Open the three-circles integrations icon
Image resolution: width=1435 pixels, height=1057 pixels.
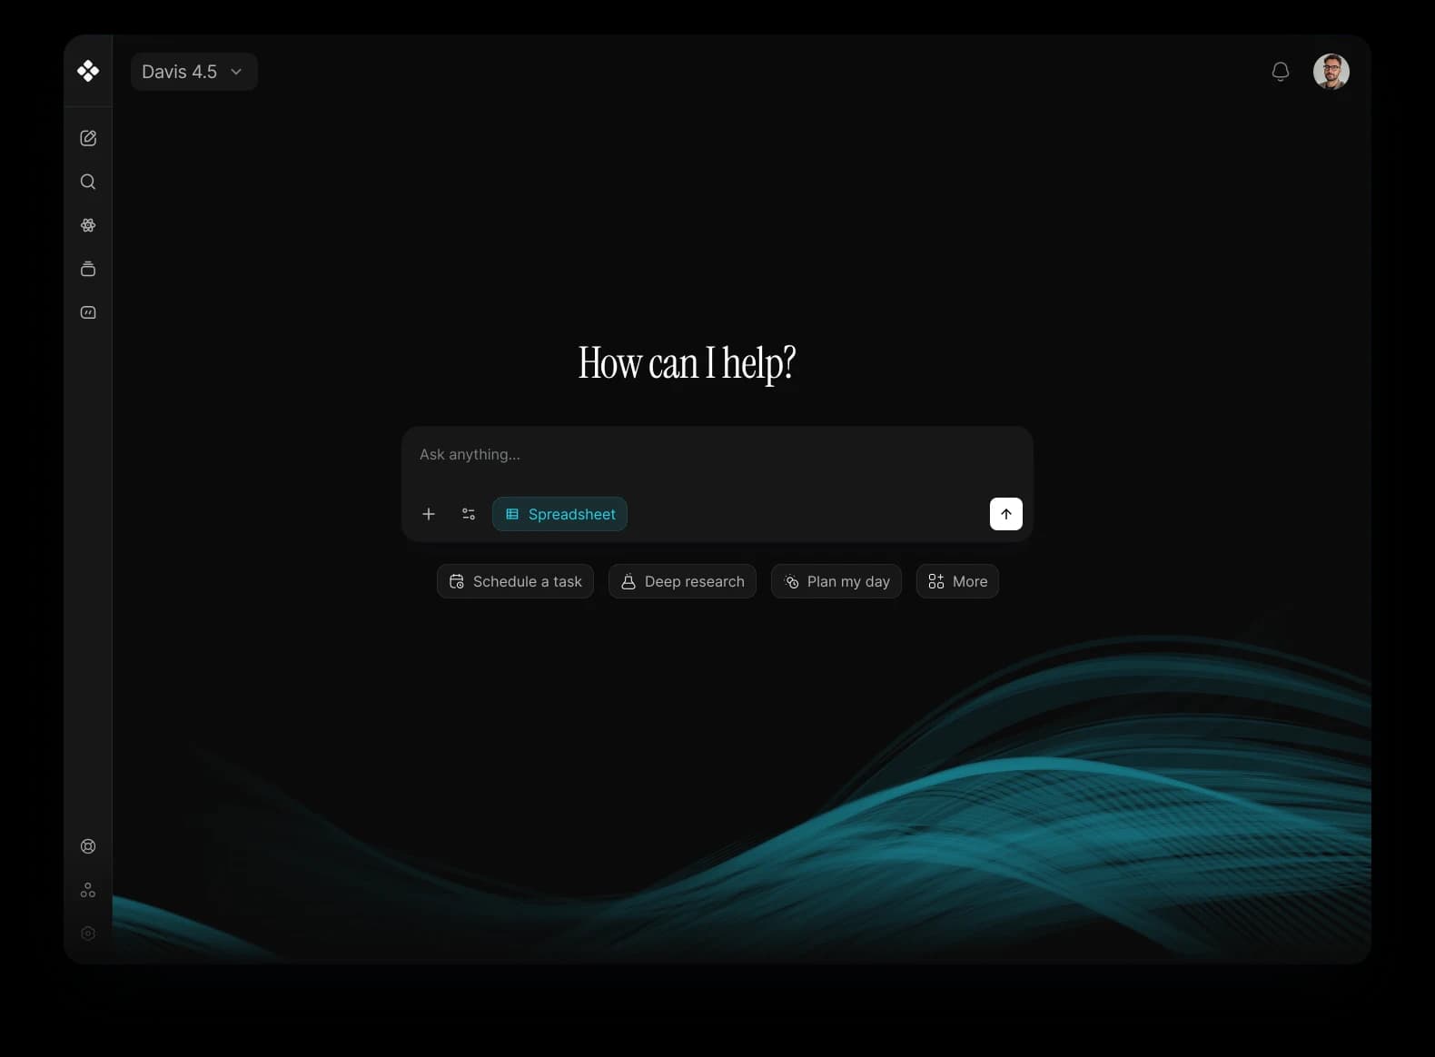[x=88, y=890]
